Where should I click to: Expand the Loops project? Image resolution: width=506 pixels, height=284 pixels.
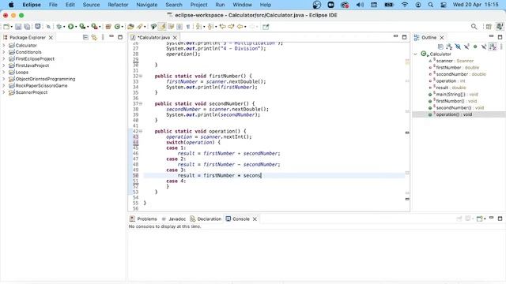click(4, 72)
